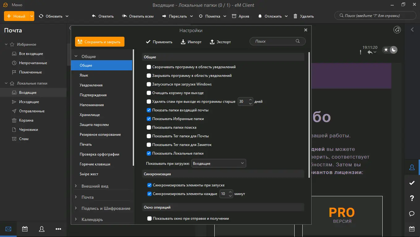Collapse the right sidebar with arrow
This screenshot has width=420, height=237.
tap(412, 30)
